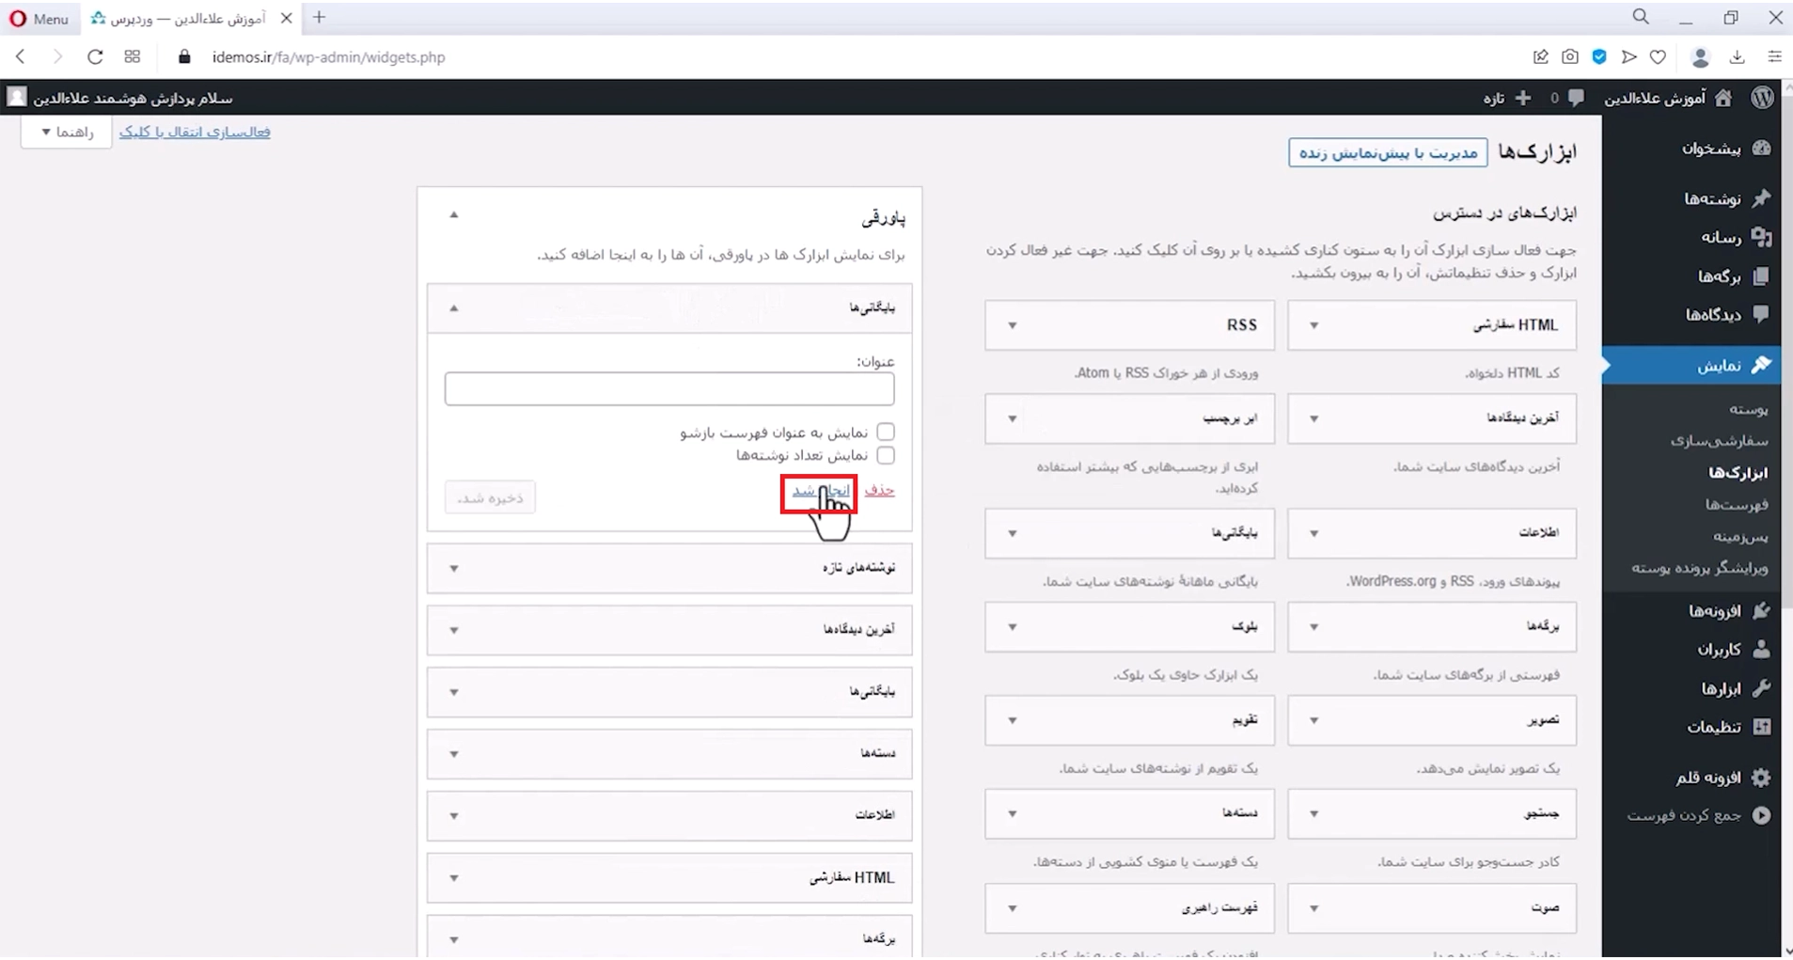Open the site home icon in admin bar

[1723, 98]
